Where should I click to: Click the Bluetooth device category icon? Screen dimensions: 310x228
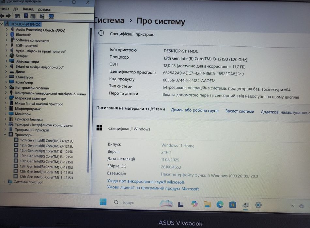[12, 34]
